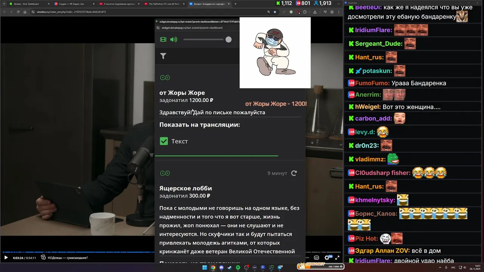Reload the vkvideo page
The height and width of the screenshot is (272, 484).
(18, 12)
